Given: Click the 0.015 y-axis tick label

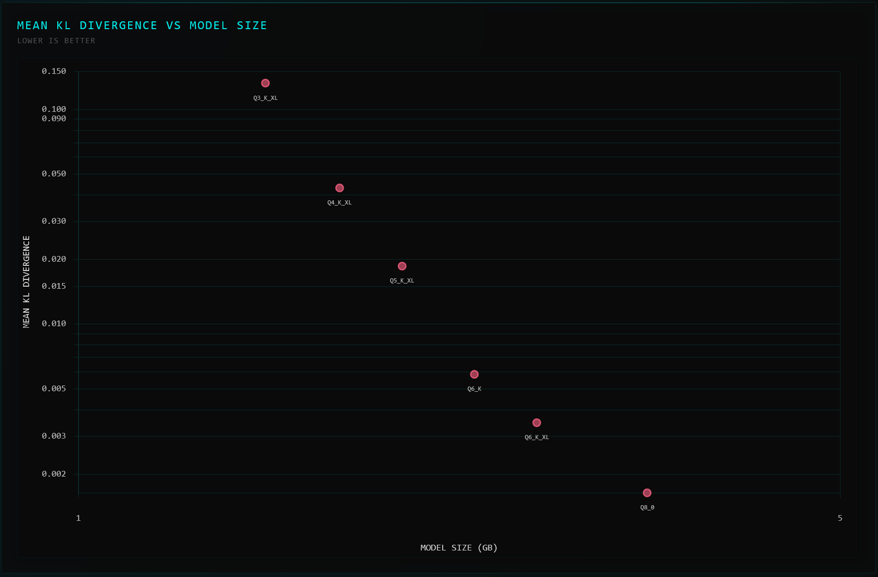Looking at the screenshot, I should [x=54, y=286].
